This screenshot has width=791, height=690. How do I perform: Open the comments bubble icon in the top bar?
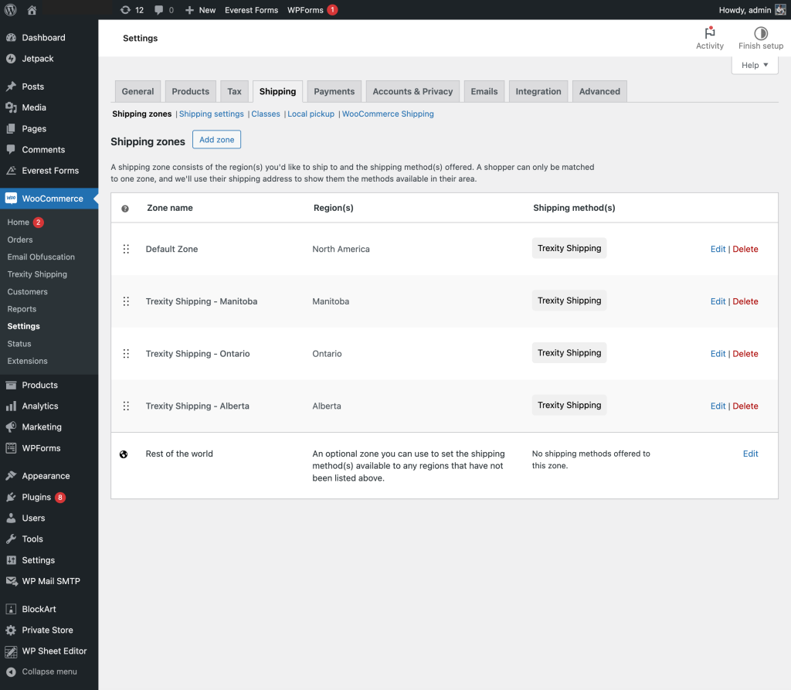point(158,9)
